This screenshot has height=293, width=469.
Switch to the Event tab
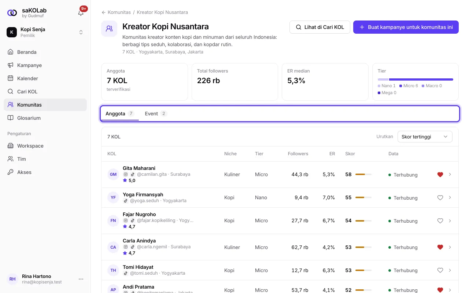point(156,114)
